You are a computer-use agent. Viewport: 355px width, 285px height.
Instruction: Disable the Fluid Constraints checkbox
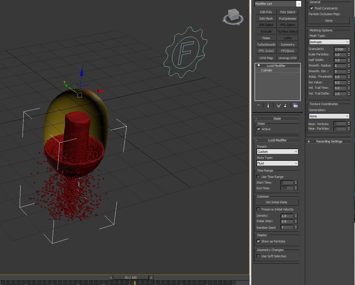click(311, 8)
